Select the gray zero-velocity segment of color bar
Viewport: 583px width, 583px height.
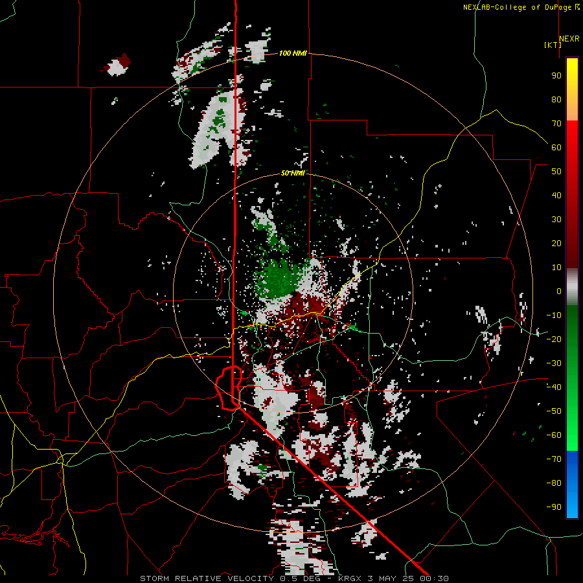[572, 287]
